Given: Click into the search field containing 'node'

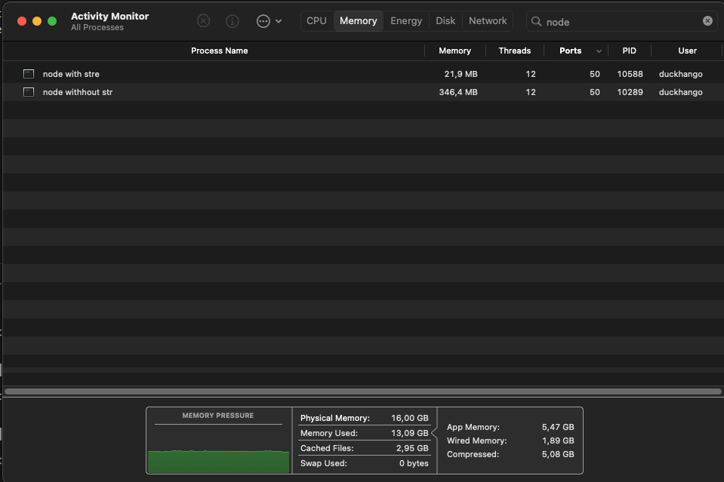Looking at the screenshot, I should coord(621,22).
